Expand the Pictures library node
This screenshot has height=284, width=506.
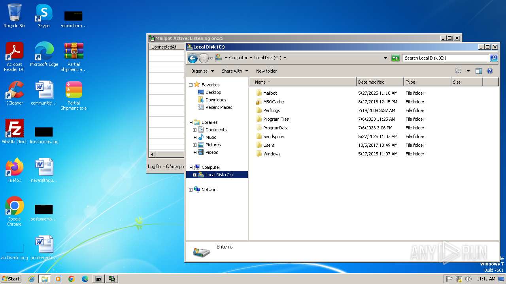click(194, 145)
